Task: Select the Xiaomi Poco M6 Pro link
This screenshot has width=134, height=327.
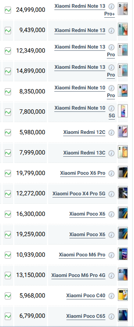Action: (82, 255)
